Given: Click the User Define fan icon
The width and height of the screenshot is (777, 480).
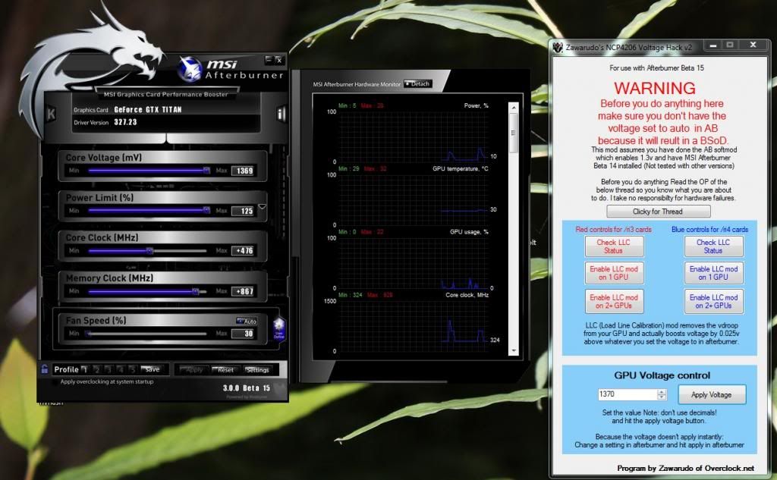Looking at the screenshot, I should [279, 328].
